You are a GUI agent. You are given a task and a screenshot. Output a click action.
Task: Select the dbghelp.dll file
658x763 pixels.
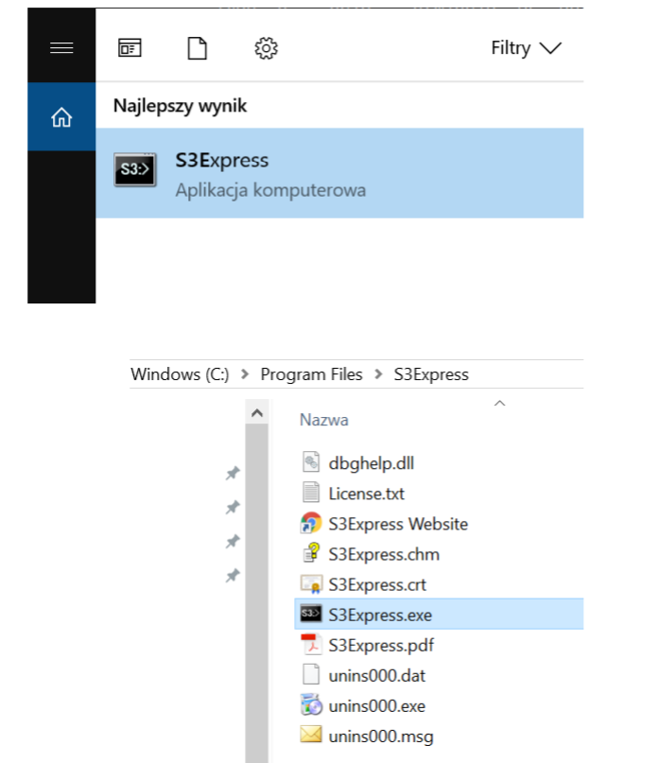point(371,462)
